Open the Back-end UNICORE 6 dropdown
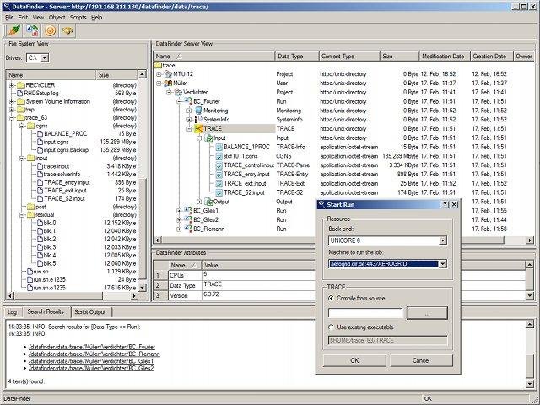The height and width of the screenshot is (405, 540). coord(443,241)
